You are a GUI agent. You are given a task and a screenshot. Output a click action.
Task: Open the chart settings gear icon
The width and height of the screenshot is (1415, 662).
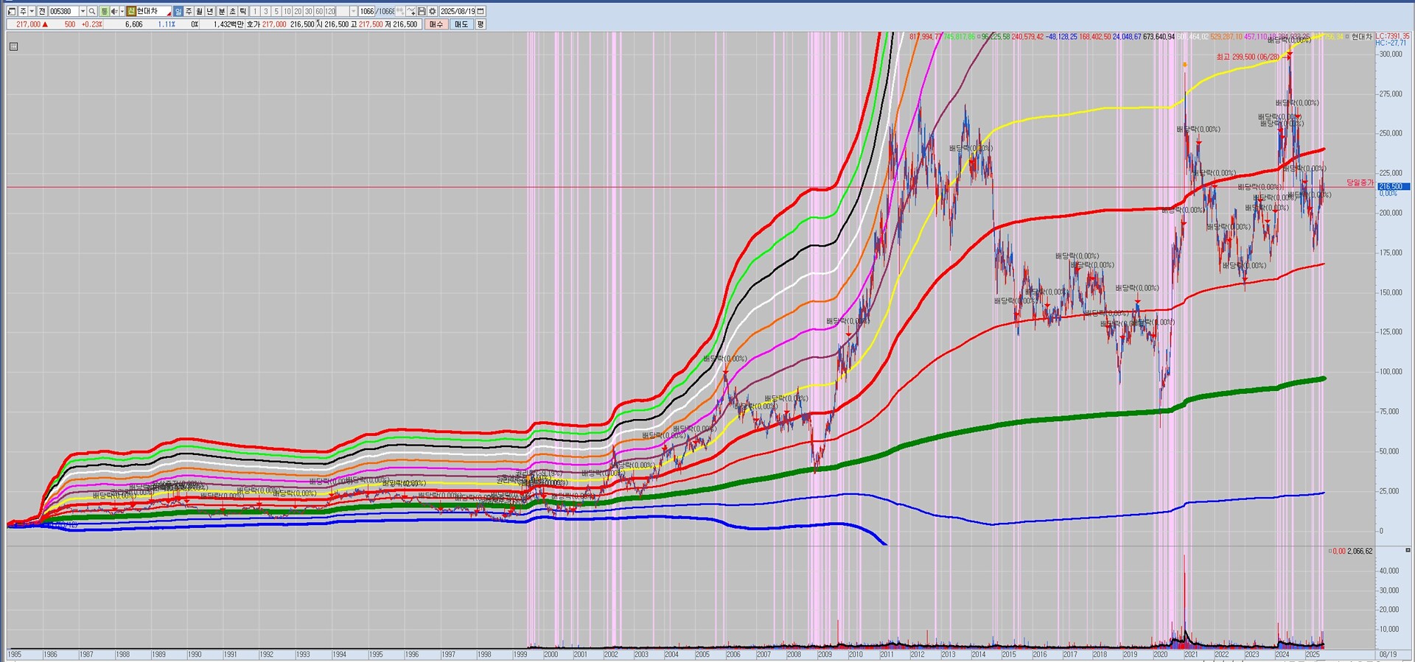click(x=433, y=11)
